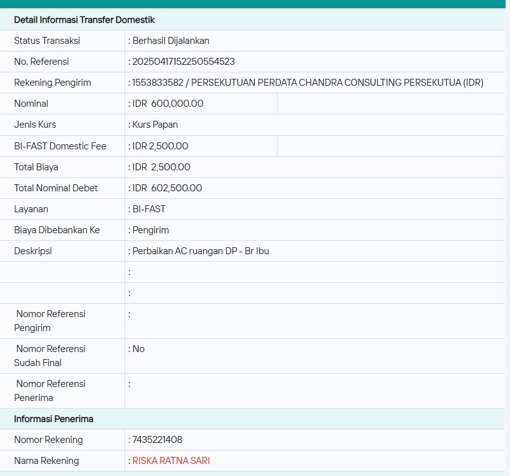510x476 pixels.
Task: Click the No value for Sudah Final
Action: pyautogui.click(x=138, y=349)
